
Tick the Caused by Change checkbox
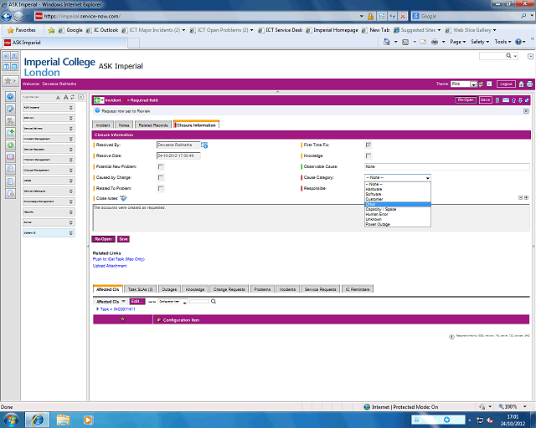point(161,177)
